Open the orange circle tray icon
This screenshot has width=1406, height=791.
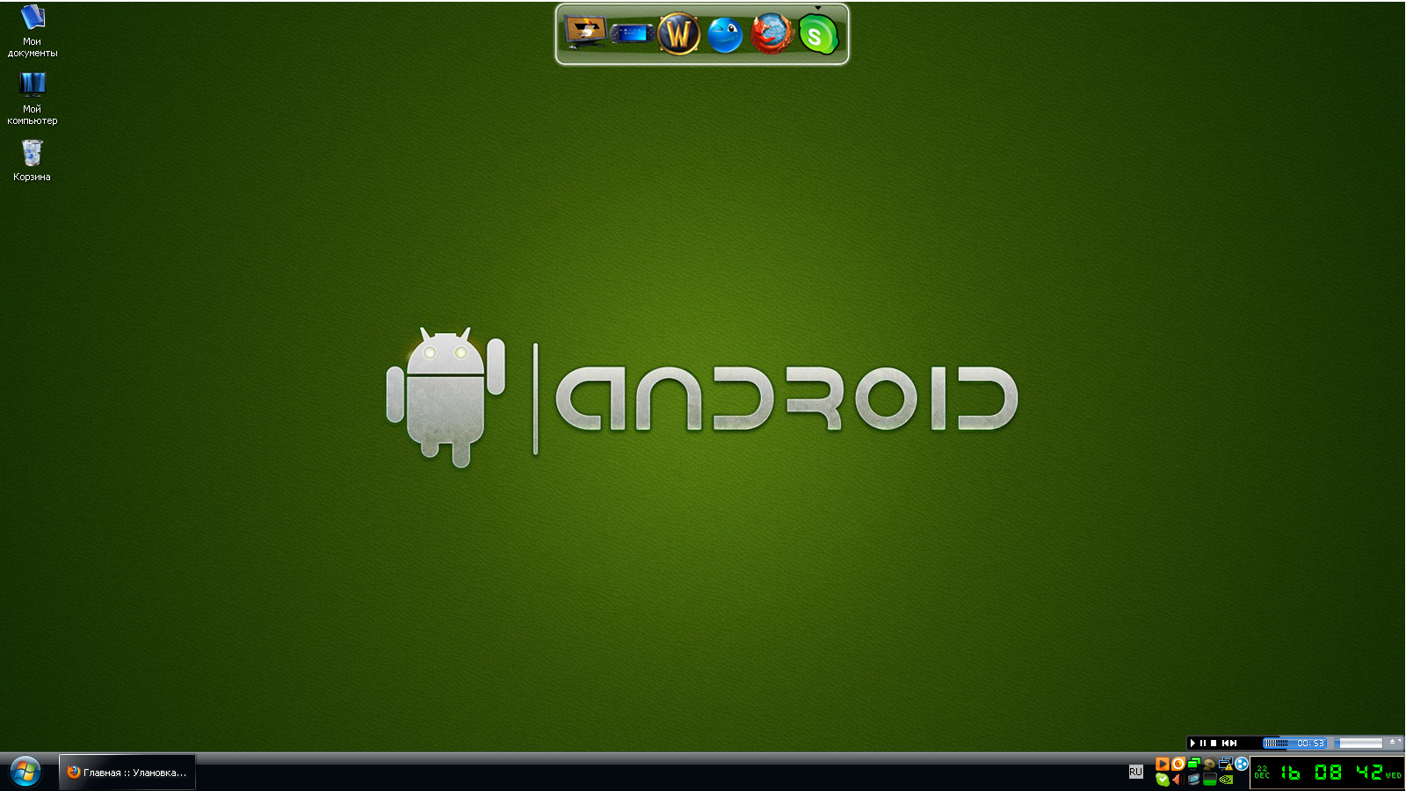click(x=1178, y=764)
